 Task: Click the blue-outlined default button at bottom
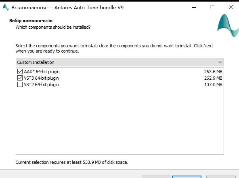point(187,177)
